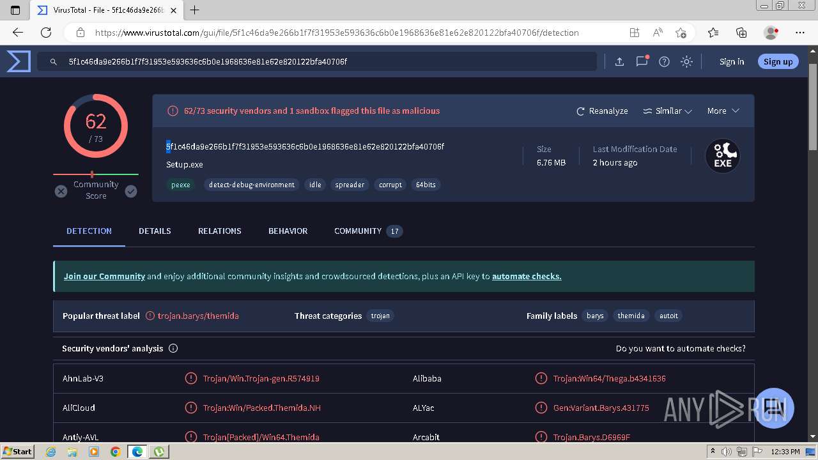Click the Sign in link

(732, 62)
